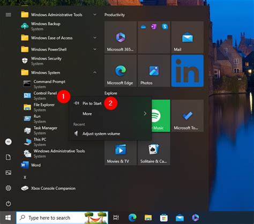Open Microsoft Store from taskbar
The width and height of the screenshot is (254, 224).
pos(164,218)
